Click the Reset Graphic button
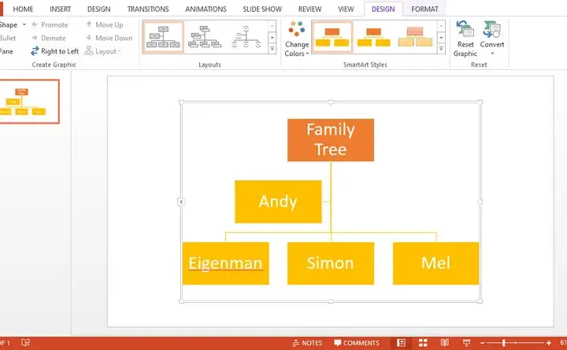 [465, 39]
